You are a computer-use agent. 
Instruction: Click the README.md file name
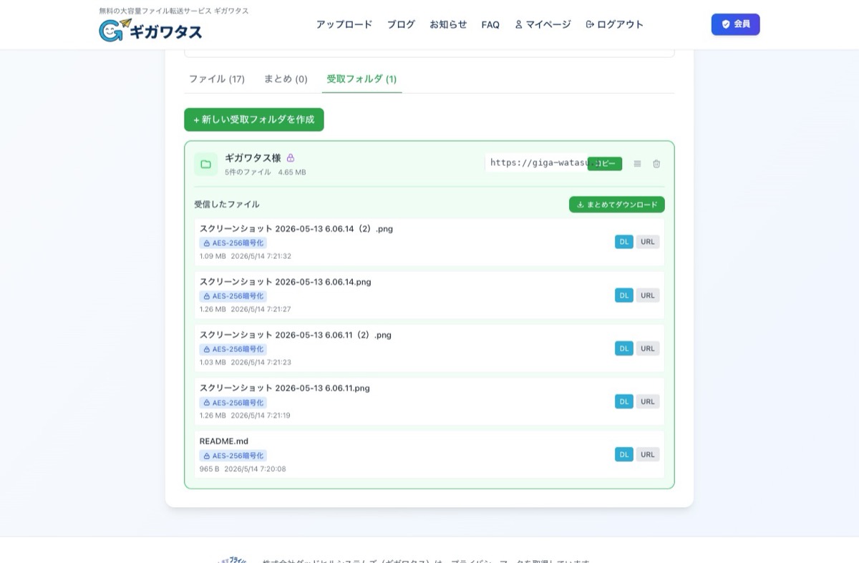coord(224,441)
